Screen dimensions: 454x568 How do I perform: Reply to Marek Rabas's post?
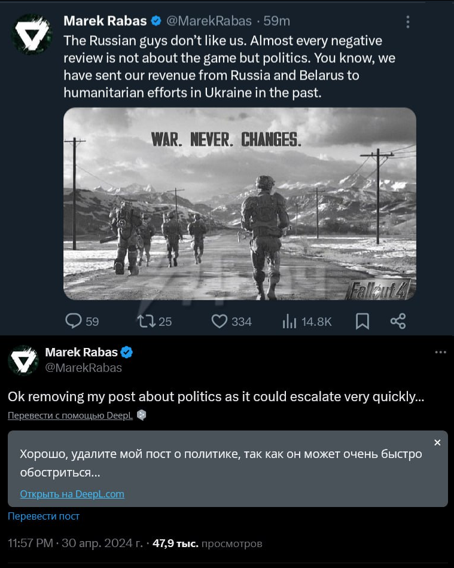[x=74, y=321]
